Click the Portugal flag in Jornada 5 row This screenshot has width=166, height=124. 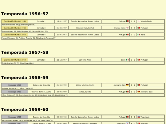(x=139, y=60)
